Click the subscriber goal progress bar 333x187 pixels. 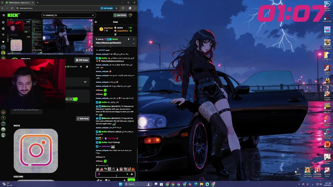72,99
